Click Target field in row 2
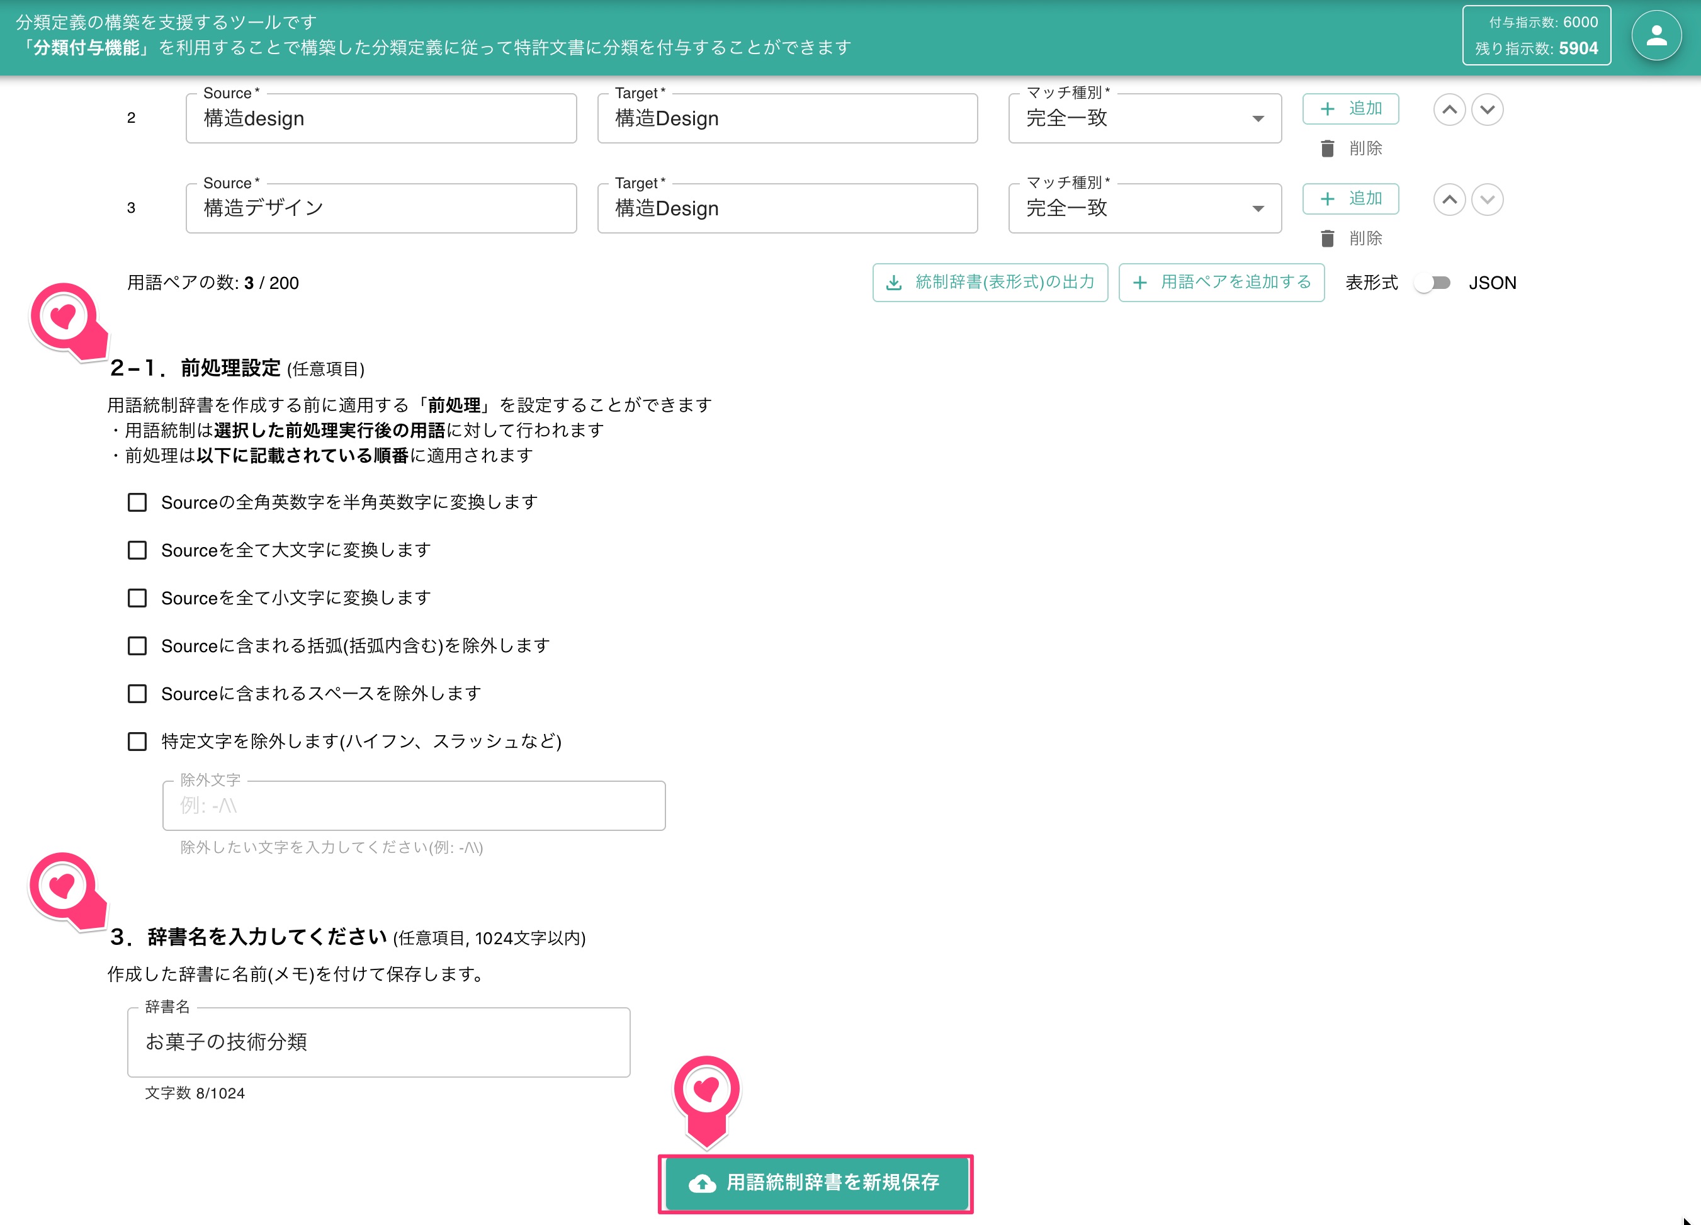This screenshot has height=1225, width=1701. (788, 118)
